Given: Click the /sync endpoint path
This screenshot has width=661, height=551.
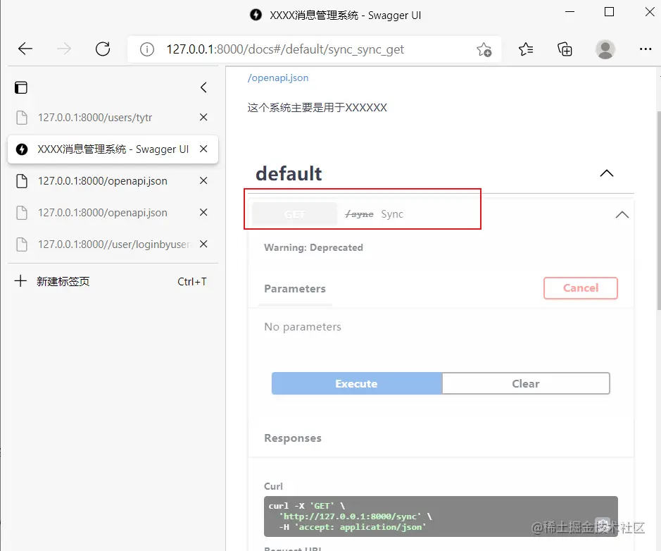Looking at the screenshot, I should [x=359, y=214].
